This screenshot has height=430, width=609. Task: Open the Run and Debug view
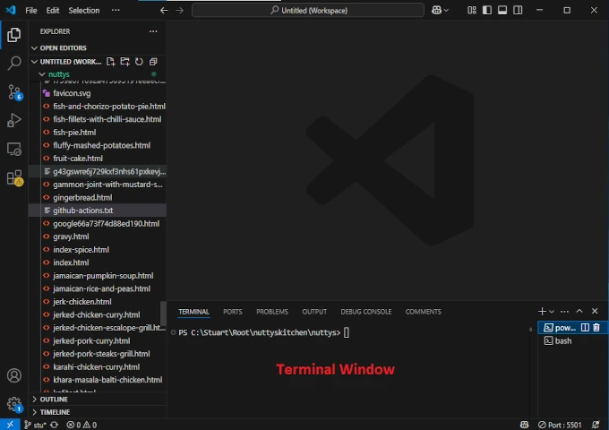[x=14, y=120]
